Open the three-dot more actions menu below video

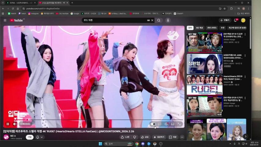(182, 137)
